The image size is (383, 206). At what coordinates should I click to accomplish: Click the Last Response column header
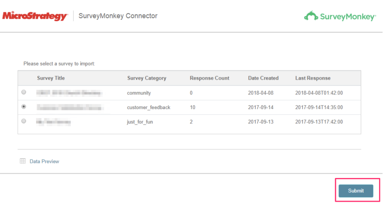coord(313,78)
